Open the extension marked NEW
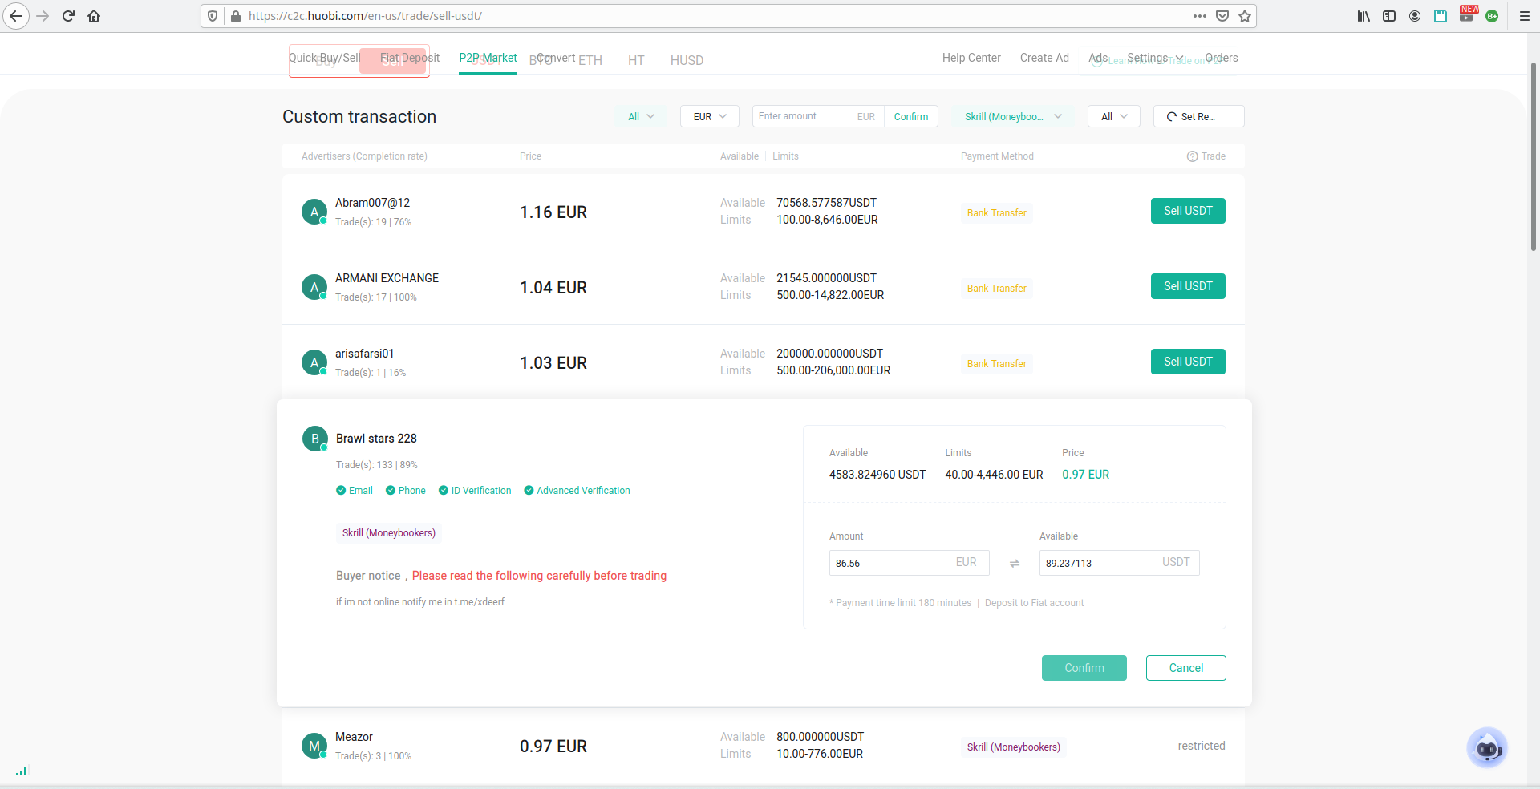This screenshot has height=789, width=1540. [x=1468, y=14]
